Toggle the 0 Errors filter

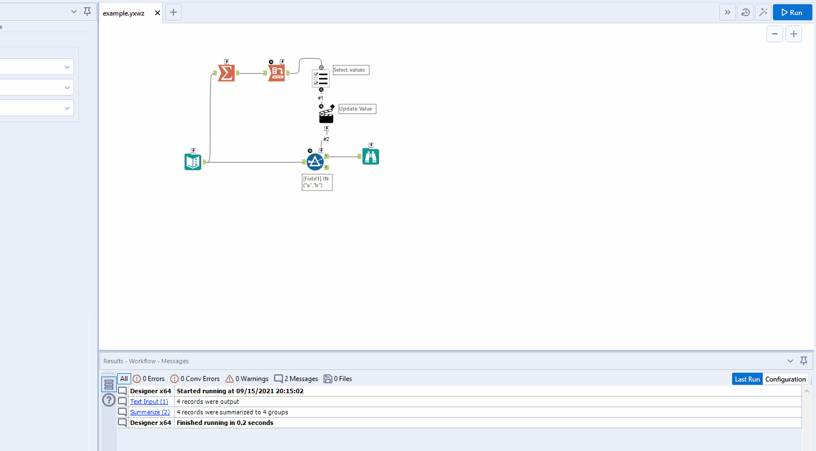(149, 379)
